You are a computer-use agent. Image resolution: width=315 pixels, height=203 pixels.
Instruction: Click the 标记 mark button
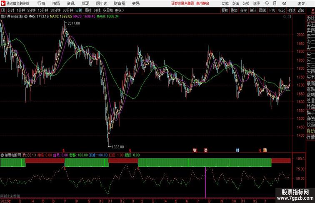tap(281, 10)
